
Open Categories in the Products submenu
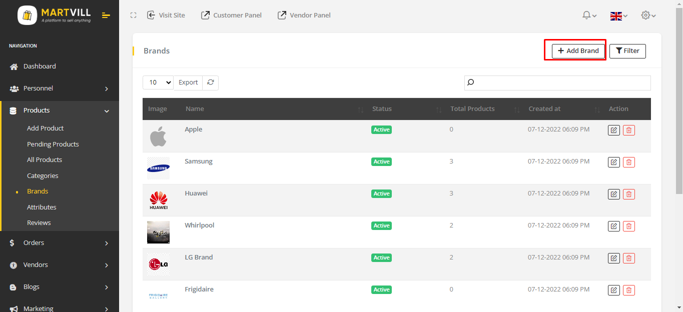(x=43, y=176)
